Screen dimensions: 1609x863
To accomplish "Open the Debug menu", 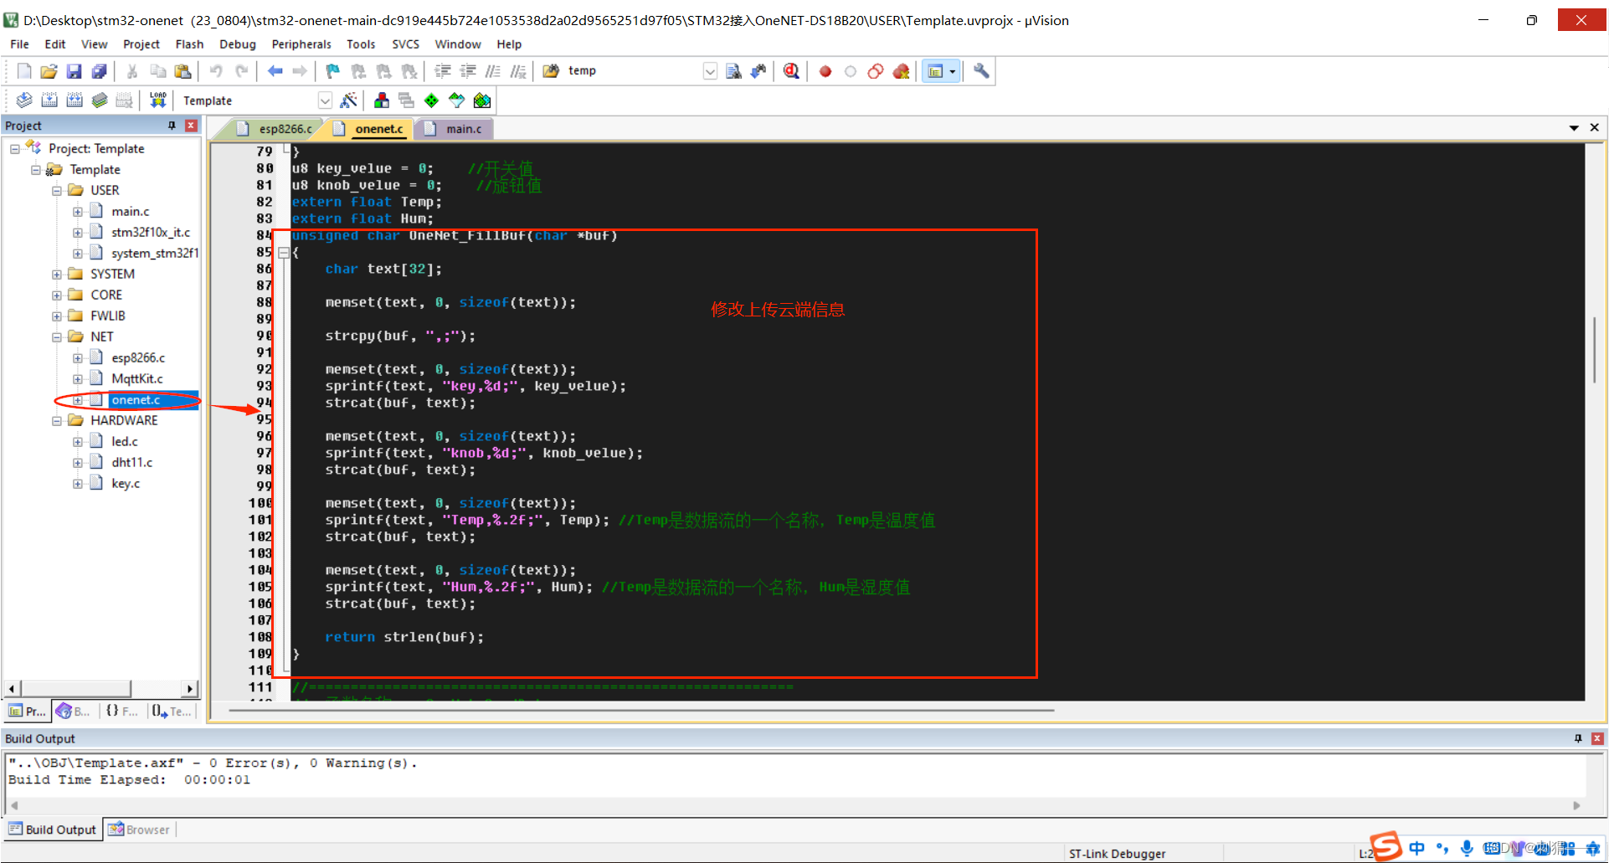I will point(238,44).
